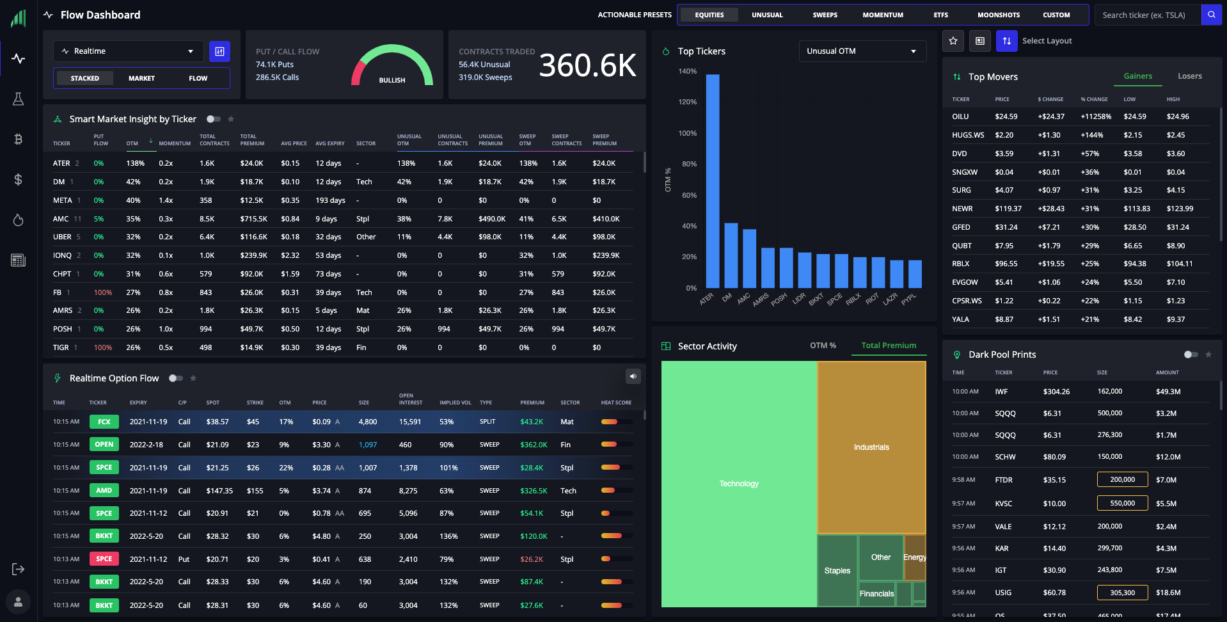Open the Select Layout menu

pyautogui.click(x=1047, y=41)
